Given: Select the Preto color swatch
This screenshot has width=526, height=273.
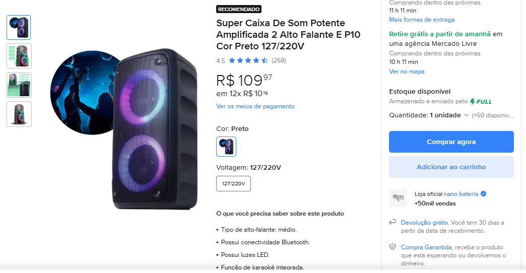Looking at the screenshot, I should tap(226, 147).
